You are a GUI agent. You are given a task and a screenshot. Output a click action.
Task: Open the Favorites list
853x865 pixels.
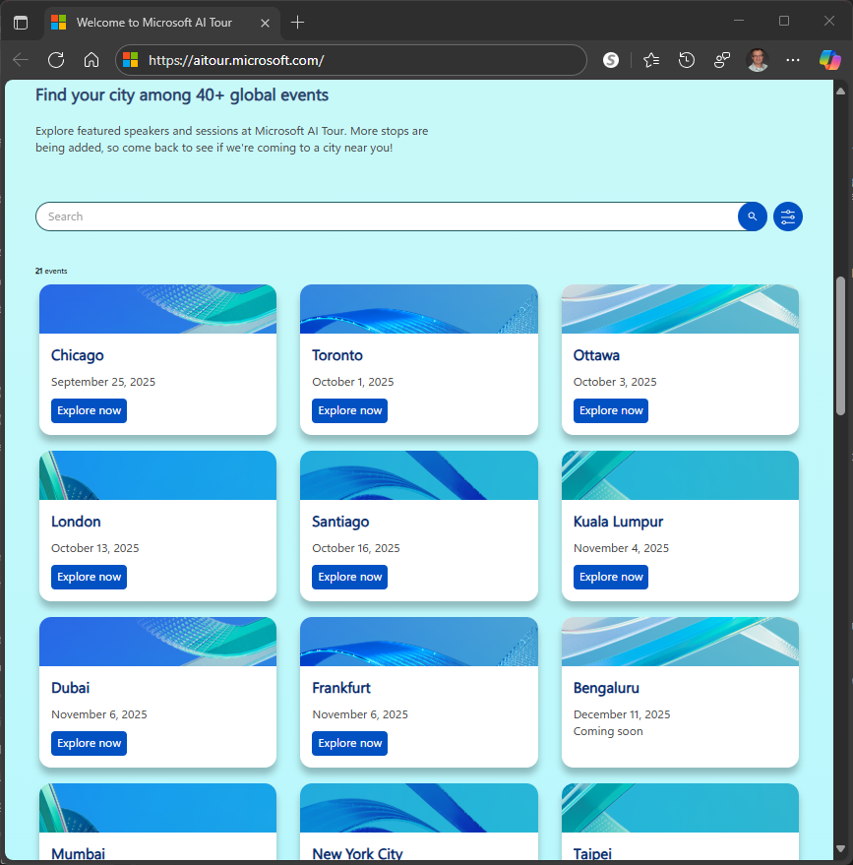tap(651, 60)
